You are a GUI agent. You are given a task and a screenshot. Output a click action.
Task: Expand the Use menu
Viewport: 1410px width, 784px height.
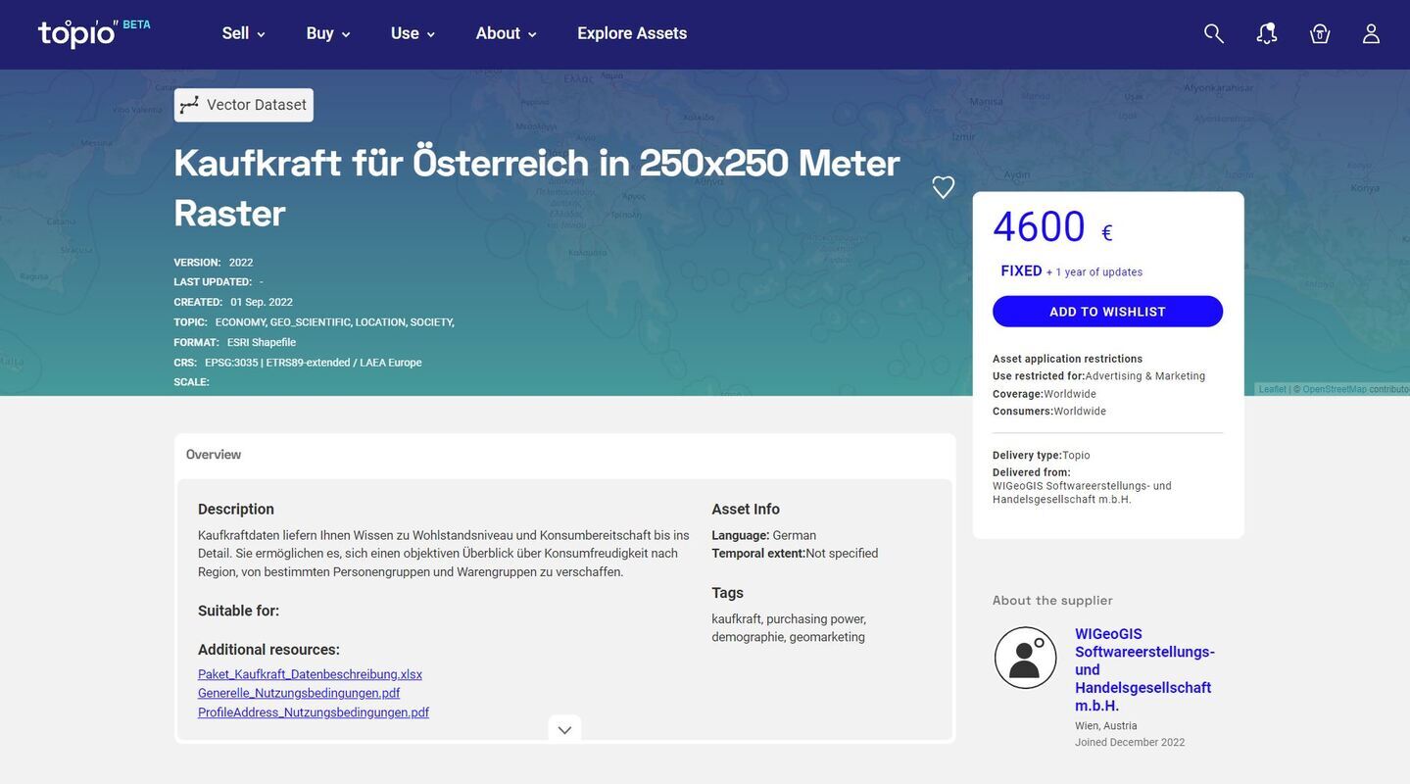click(413, 33)
